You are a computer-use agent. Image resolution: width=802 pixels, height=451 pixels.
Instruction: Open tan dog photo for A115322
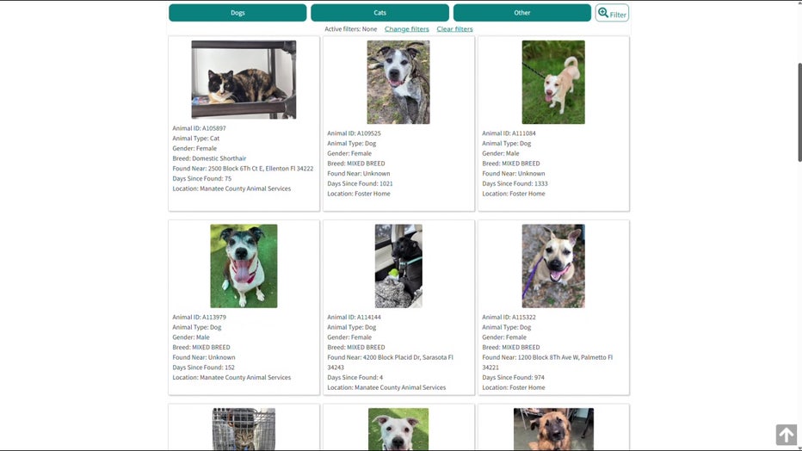coord(553,266)
